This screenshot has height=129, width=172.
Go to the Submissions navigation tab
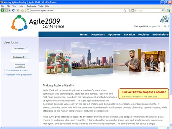coord(160,35)
